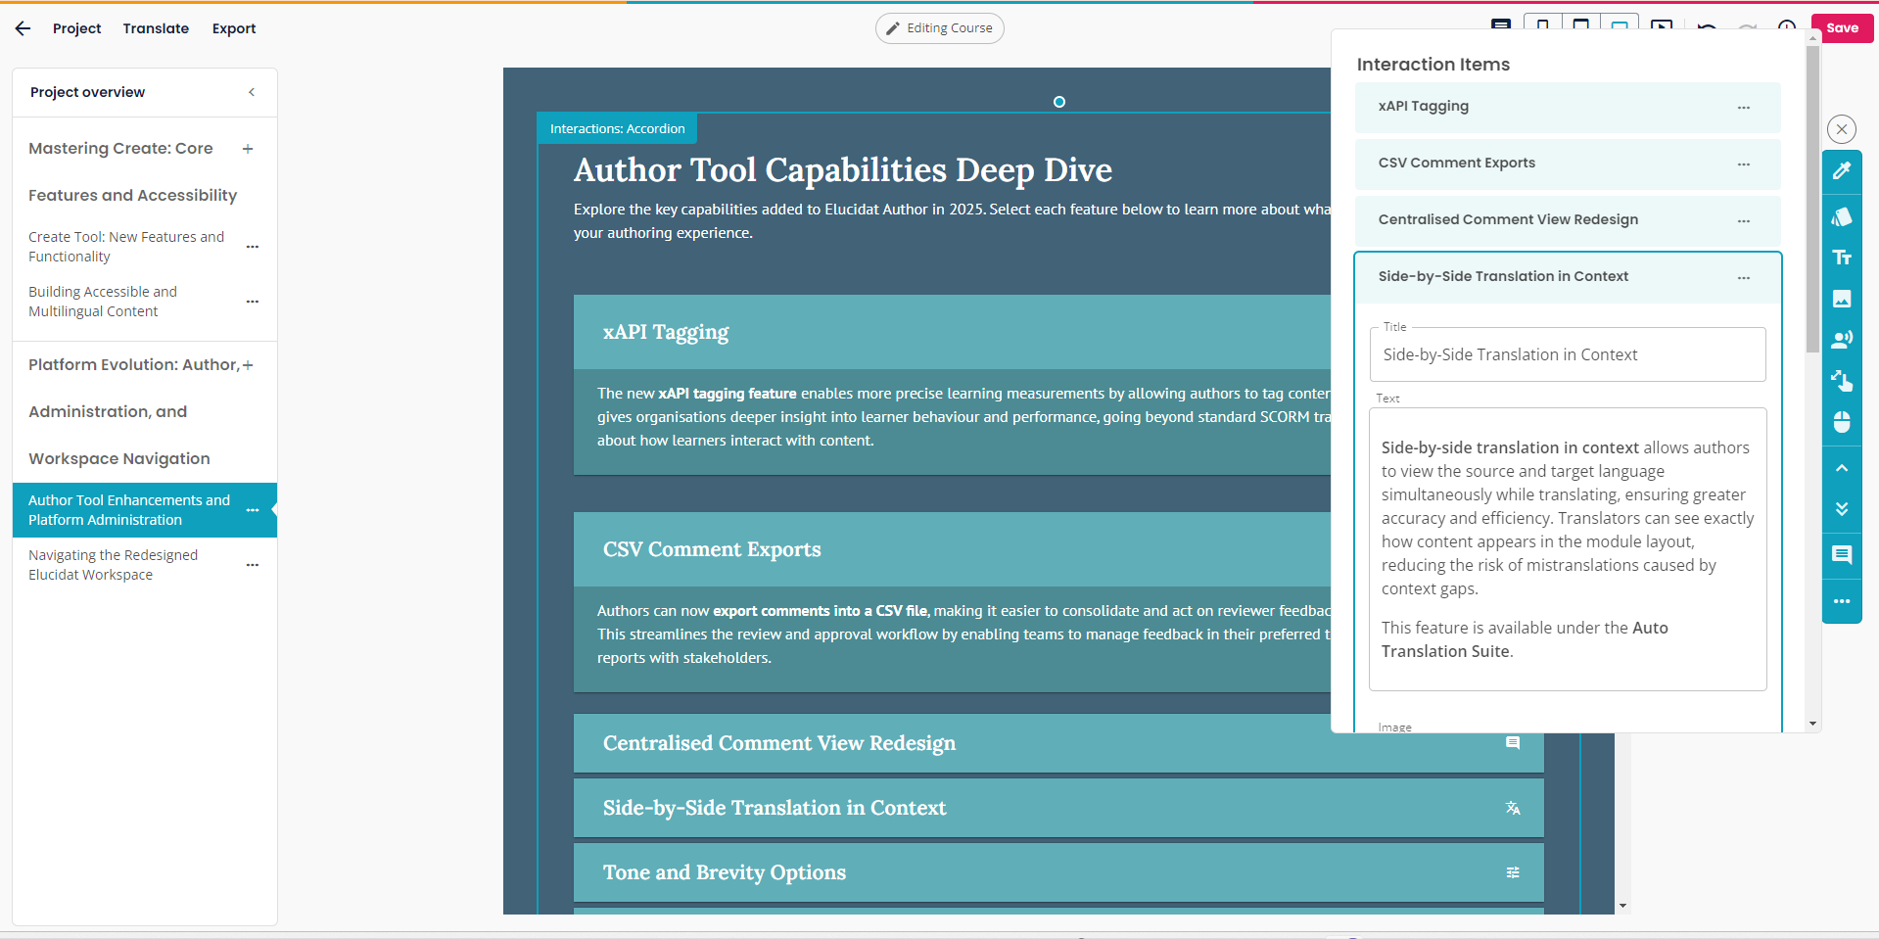This screenshot has width=1879, height=939.
Task: Click the canvas scroll down arrow
Action: pos(1622,906)
